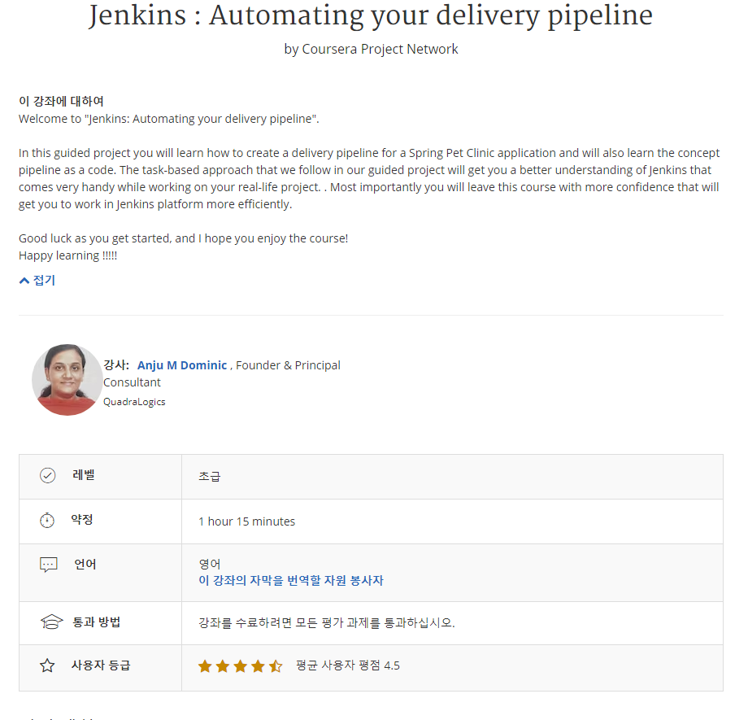
Task: Click the instructor's profile photo
Action: click(x=67, y=380)
